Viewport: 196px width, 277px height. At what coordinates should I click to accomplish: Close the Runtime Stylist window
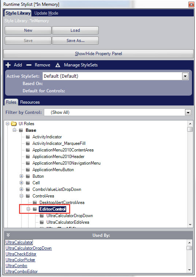pos(191,4)
